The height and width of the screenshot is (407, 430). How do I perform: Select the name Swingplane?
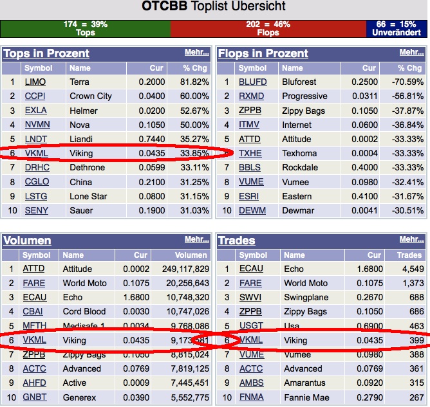[306, 297]
